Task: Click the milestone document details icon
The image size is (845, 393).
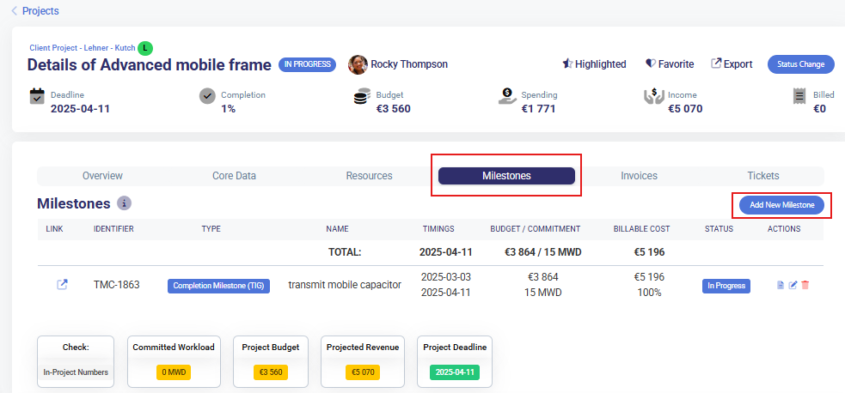Action: click(x=781, y=285)
